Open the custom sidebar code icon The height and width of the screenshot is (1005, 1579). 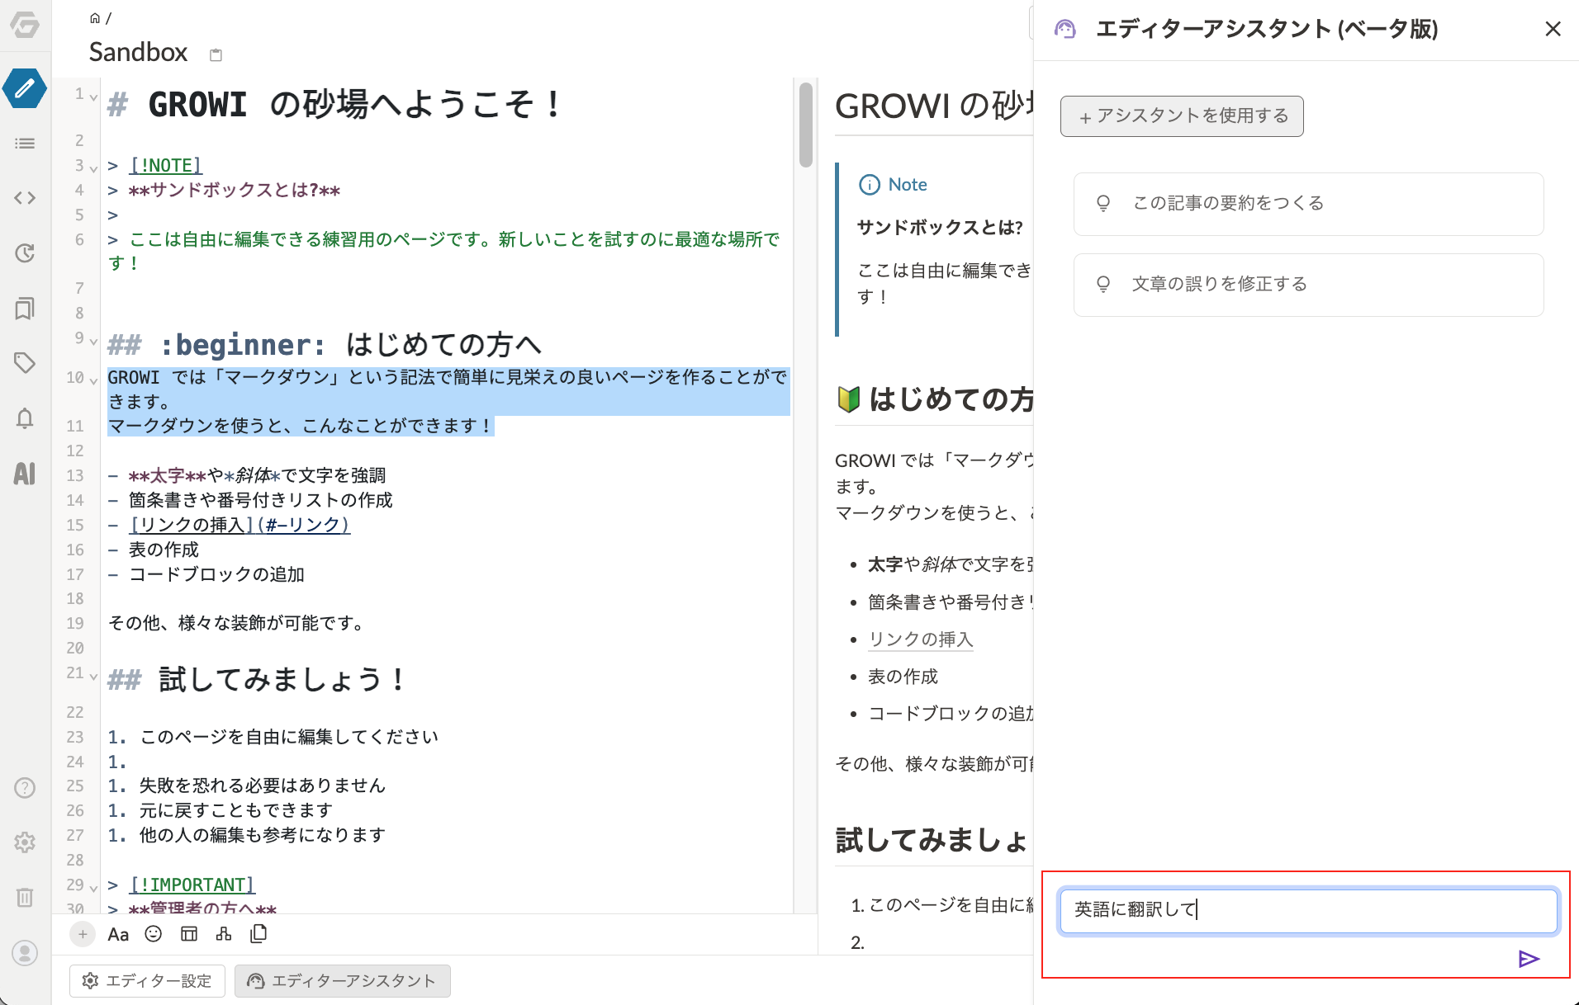pos(25,198)
